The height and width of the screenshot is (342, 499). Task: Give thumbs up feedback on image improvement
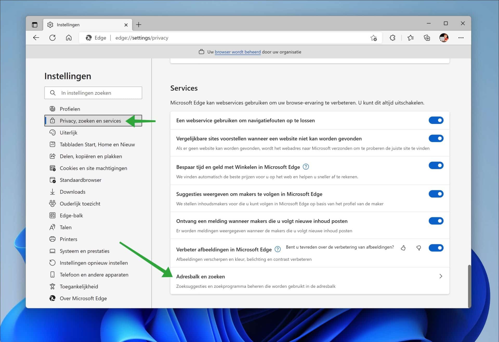click(403, 248)
